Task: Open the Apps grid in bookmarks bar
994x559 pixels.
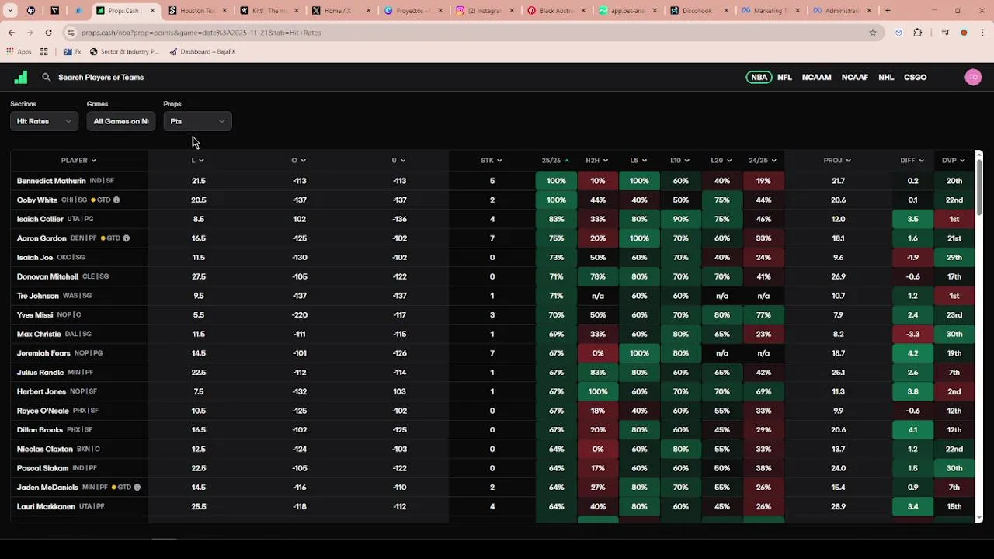Action: [19, 52]
